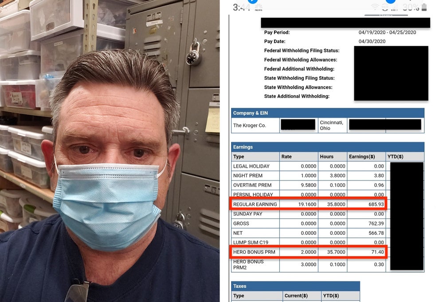Click the Rate column header in Earnings
The image size is (439, 302).
[286, 157]
